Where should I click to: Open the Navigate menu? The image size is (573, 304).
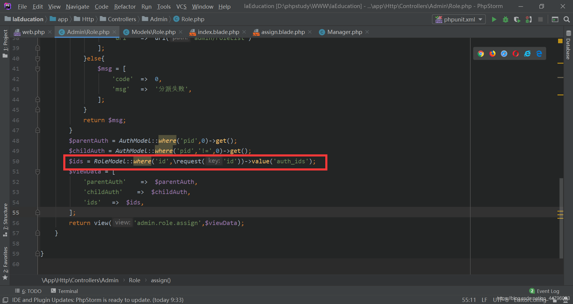click(78, 6)
